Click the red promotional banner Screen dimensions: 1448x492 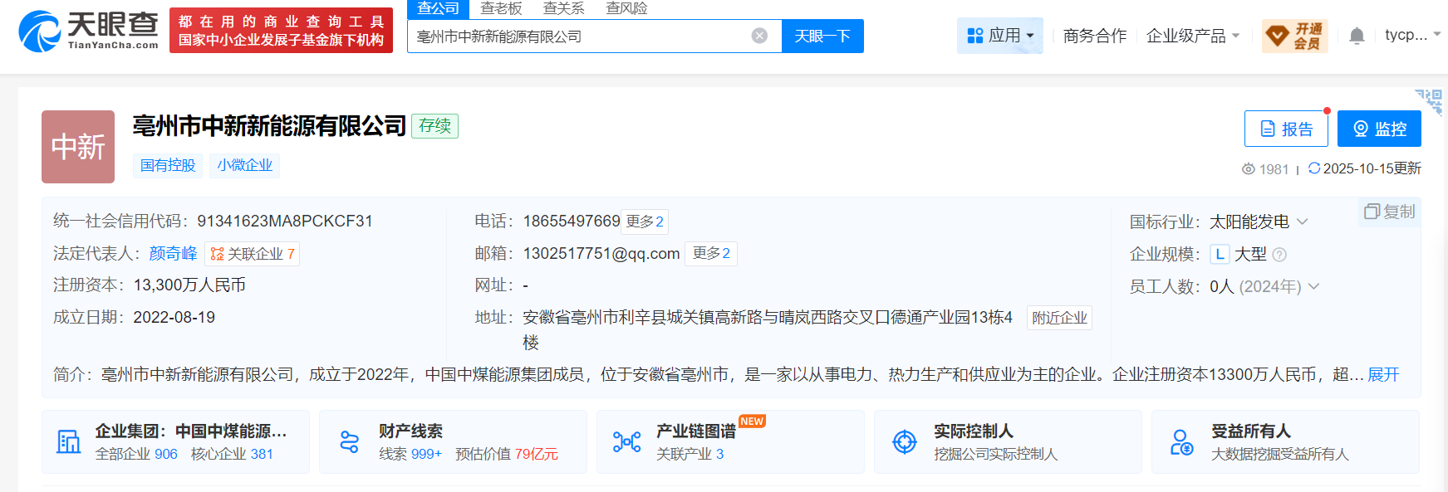pos(281,31)
